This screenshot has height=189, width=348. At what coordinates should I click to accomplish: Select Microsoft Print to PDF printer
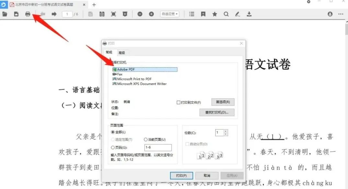click(132, 79)
